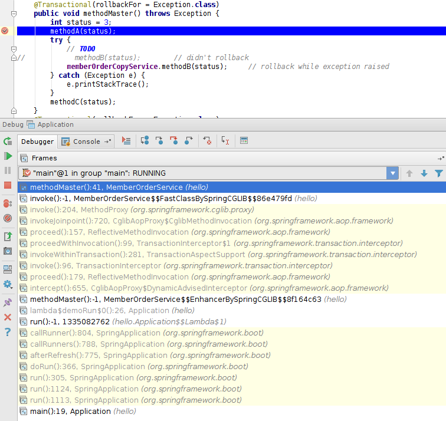Click the Run to Cursor icon

[x=225, y=140]
